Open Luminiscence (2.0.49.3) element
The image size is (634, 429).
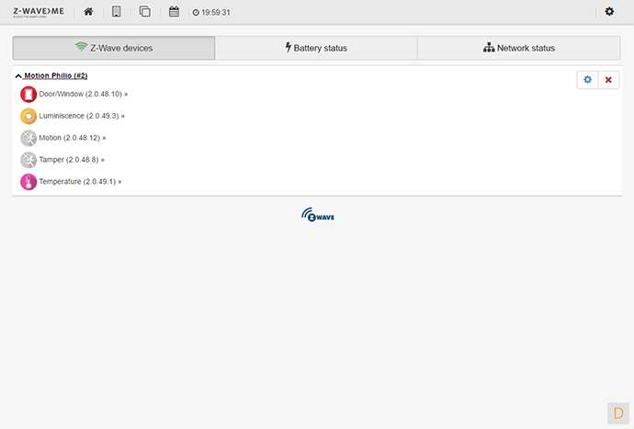(x=82, y=116)
